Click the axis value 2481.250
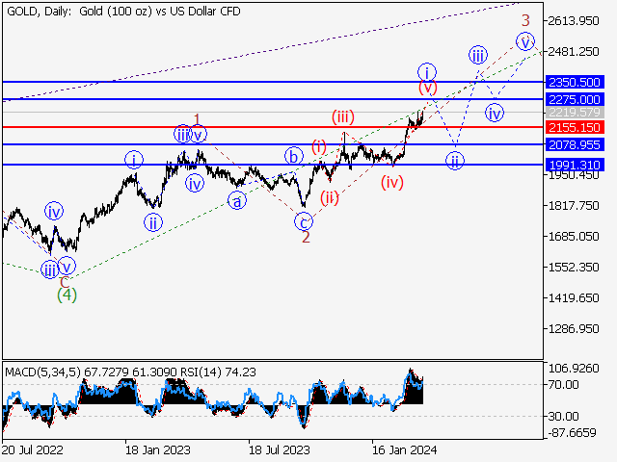This screenshot has width=617, height=462. [x=574, y=51]
